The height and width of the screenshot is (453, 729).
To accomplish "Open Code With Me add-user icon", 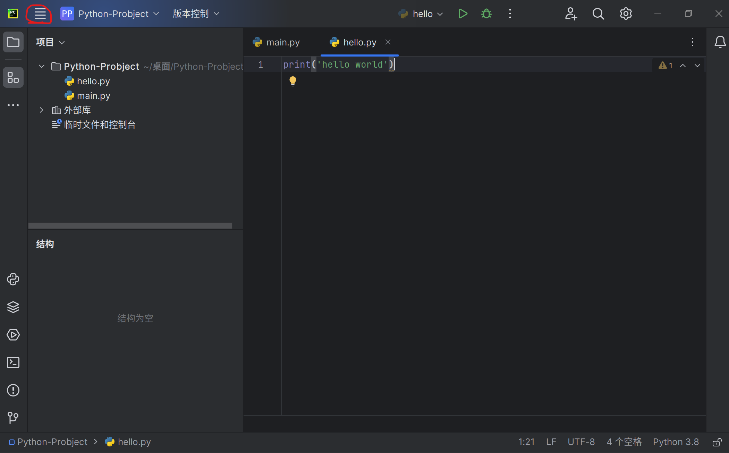I will tap(571, 14).
